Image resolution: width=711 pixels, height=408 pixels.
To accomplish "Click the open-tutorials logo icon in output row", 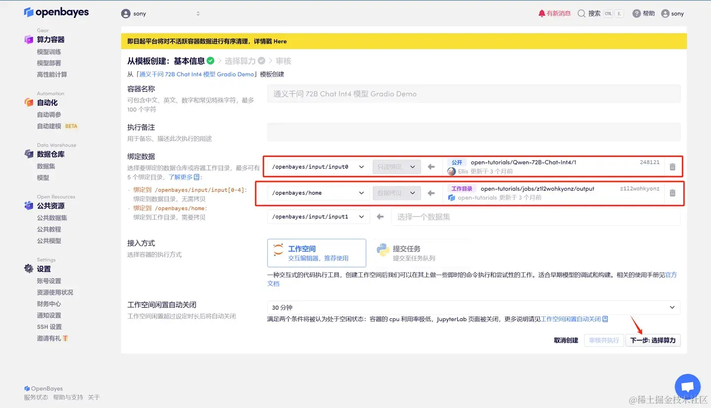I will 451,197.
